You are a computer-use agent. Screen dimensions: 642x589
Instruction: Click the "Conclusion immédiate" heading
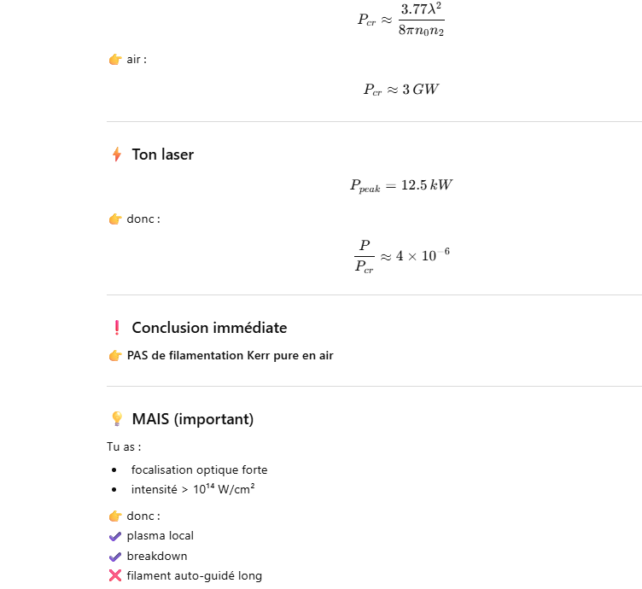tap(209, 328)
